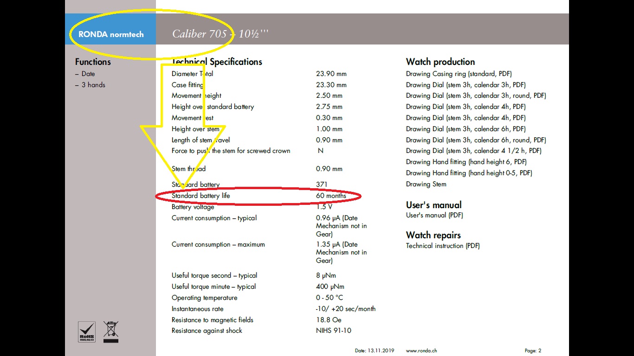Image resolution: width=634 pixels, height=356 pixels.
Task: Open the Technical instruction (PDF) link
Action: (x=443, y=246)
